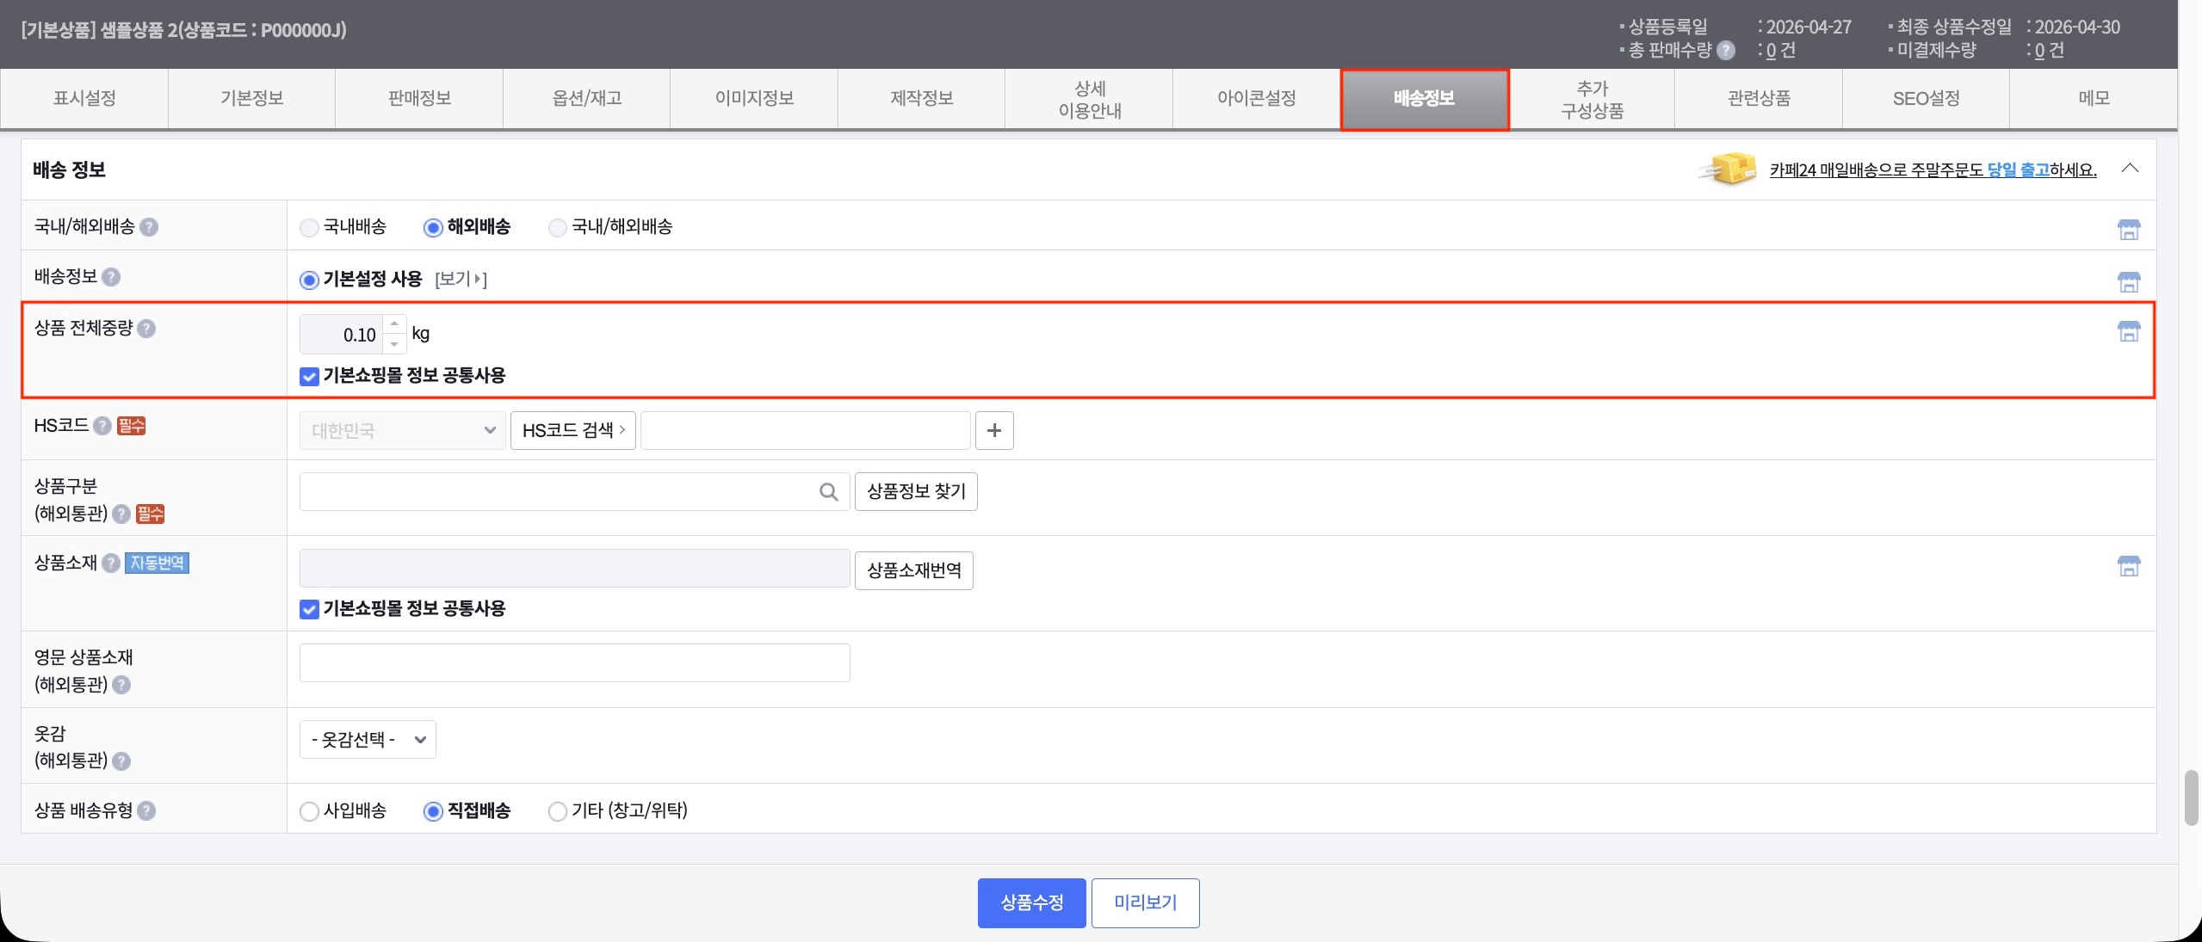Click shop icon at right of 상품소재 row
The width and height of the screenshot is (2202, 942).
2129,566
